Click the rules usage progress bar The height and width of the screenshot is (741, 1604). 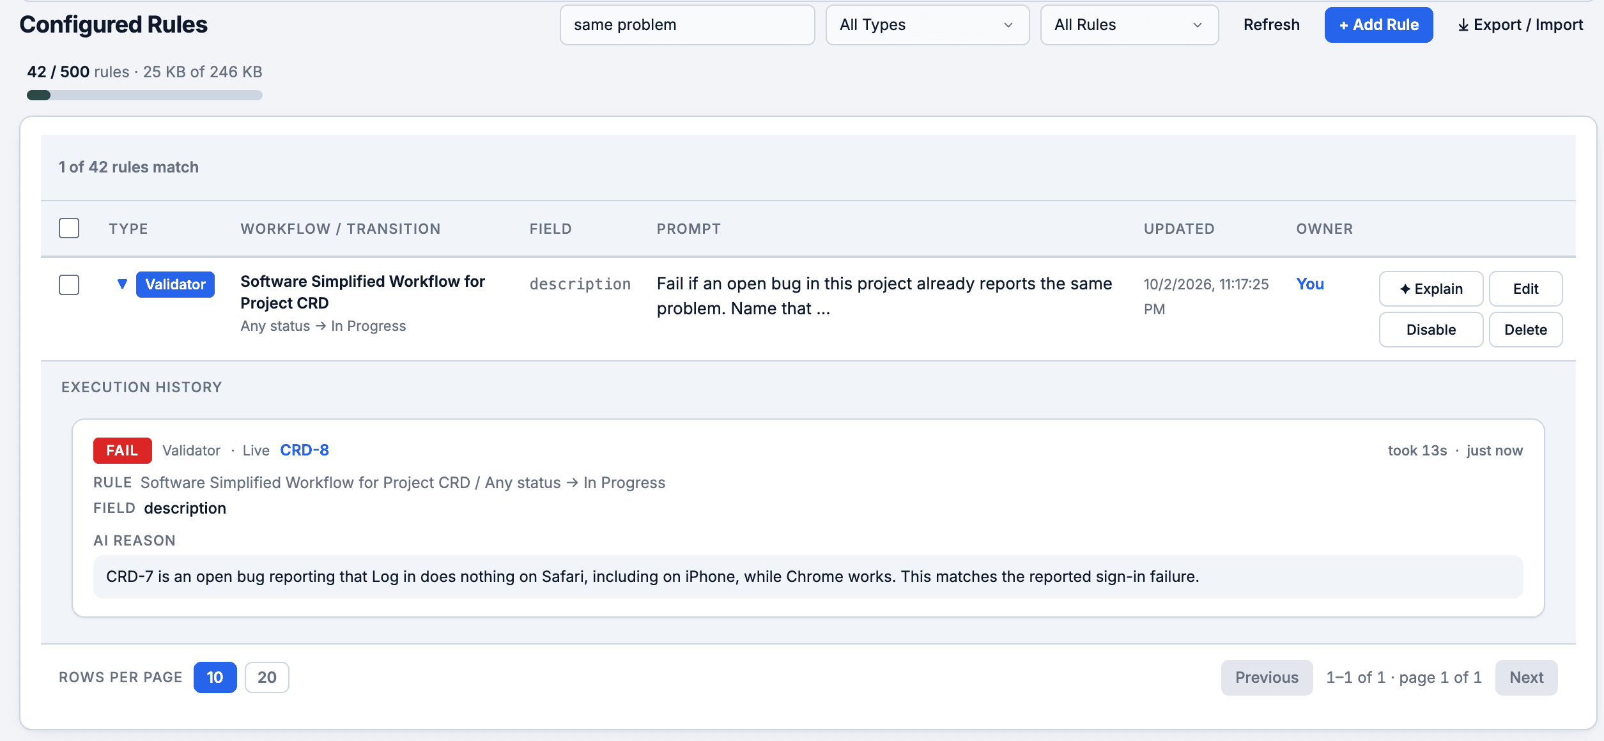click(144, 95)
